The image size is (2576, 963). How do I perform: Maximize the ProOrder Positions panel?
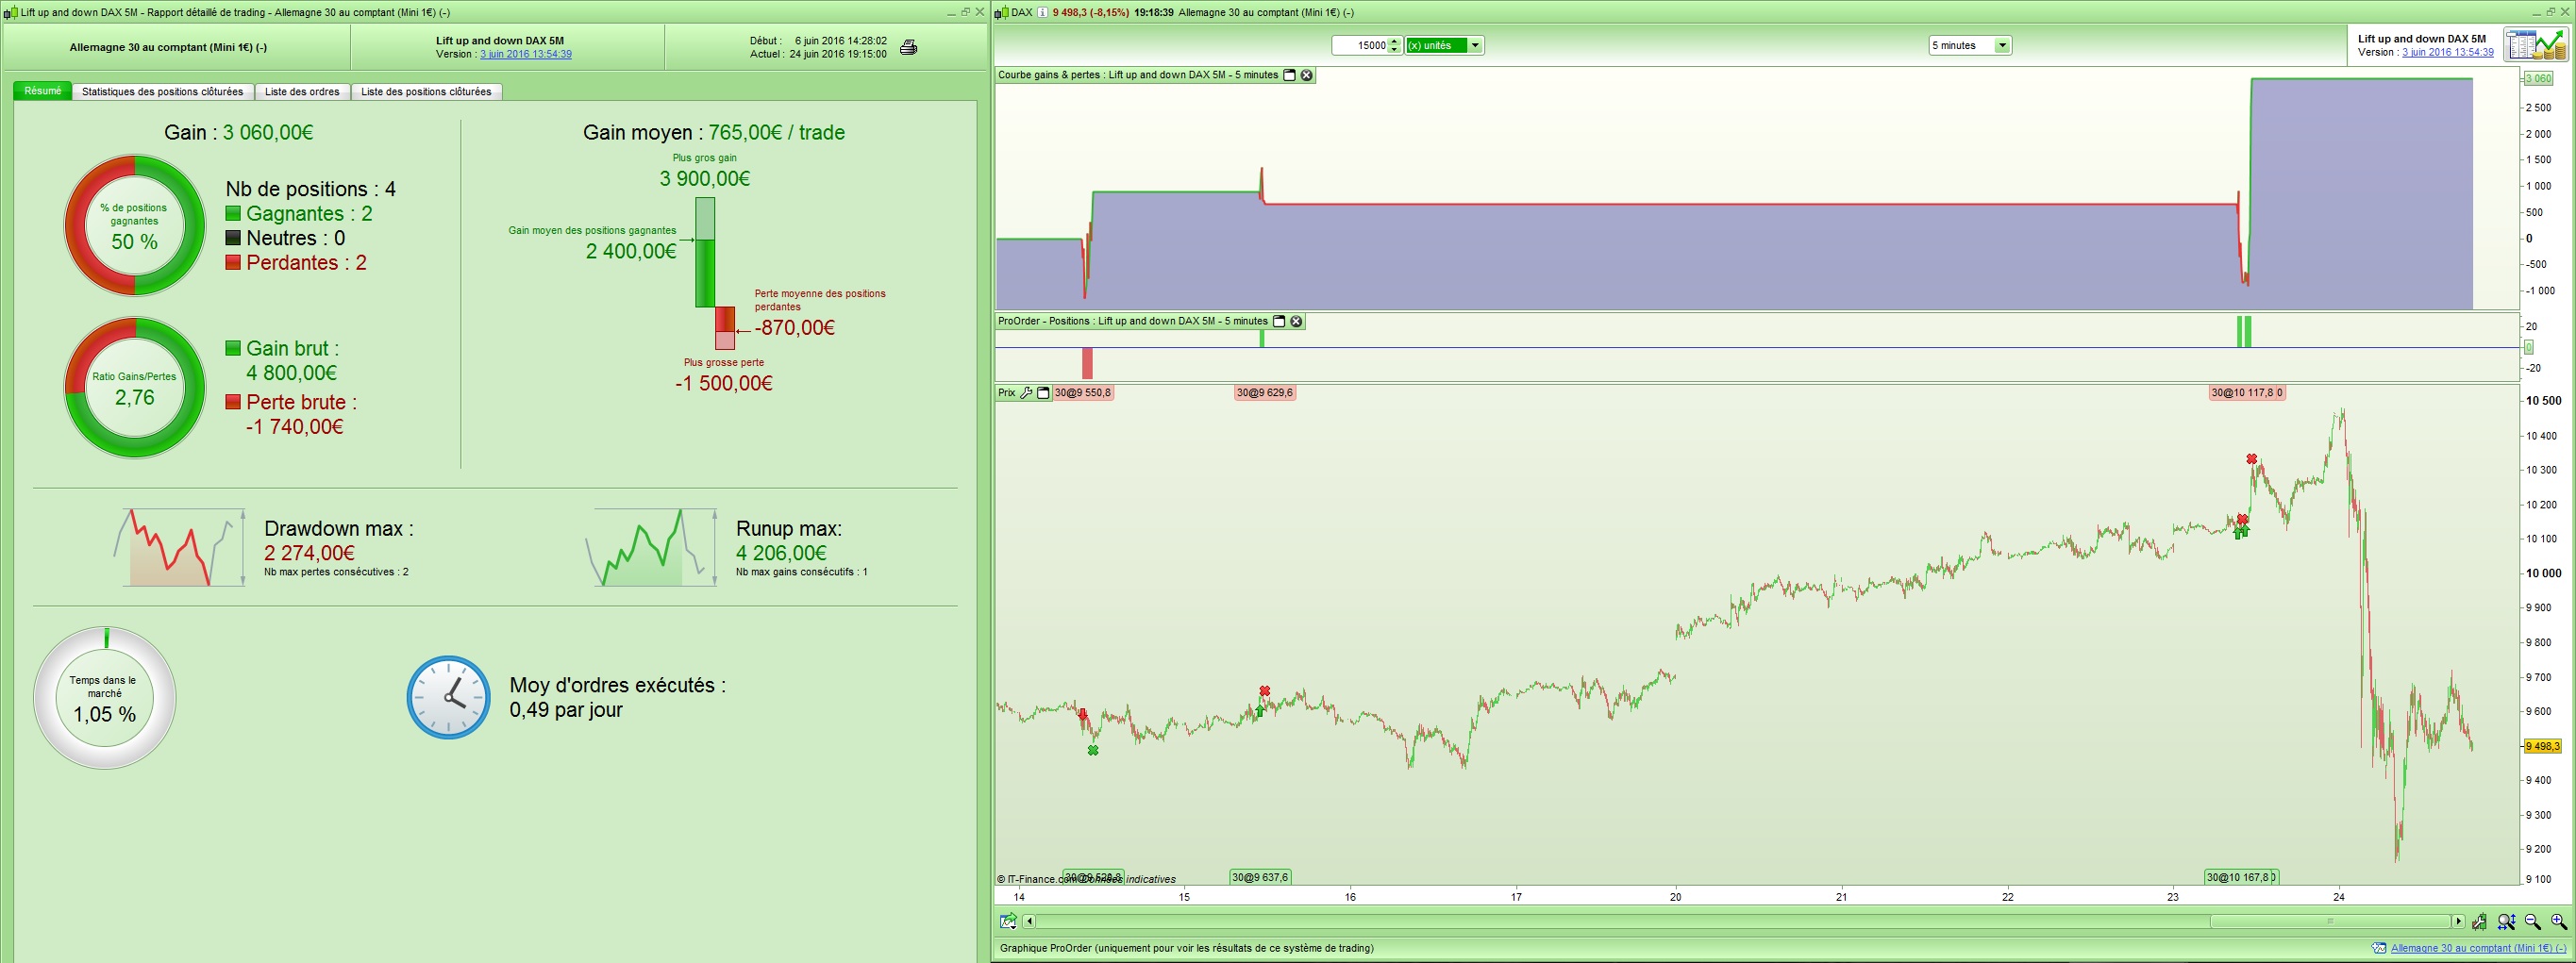coord(1279,321)
